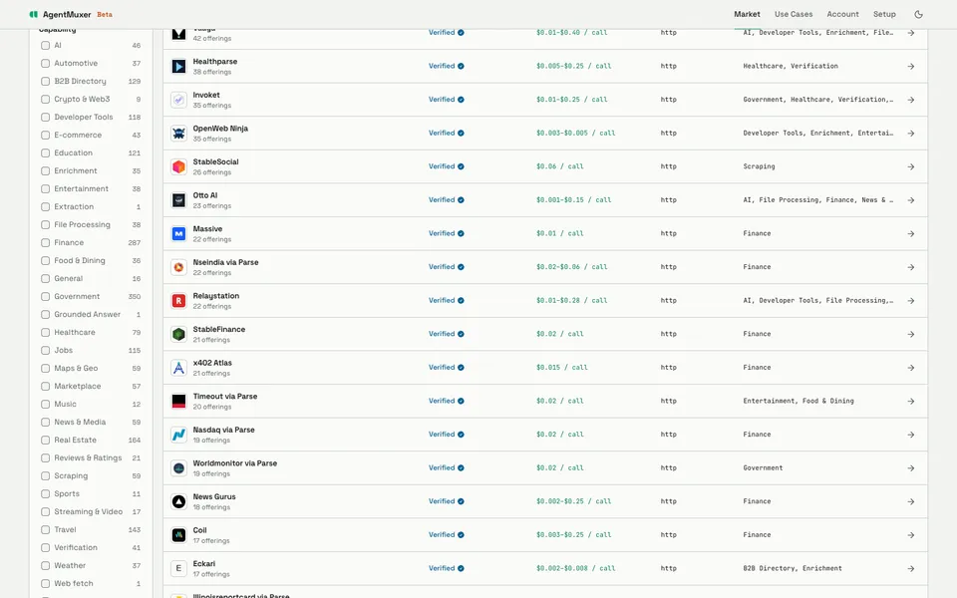957x598 pixels.
Task: Check the Scraping filter checkbox
Action: (45, 476)
